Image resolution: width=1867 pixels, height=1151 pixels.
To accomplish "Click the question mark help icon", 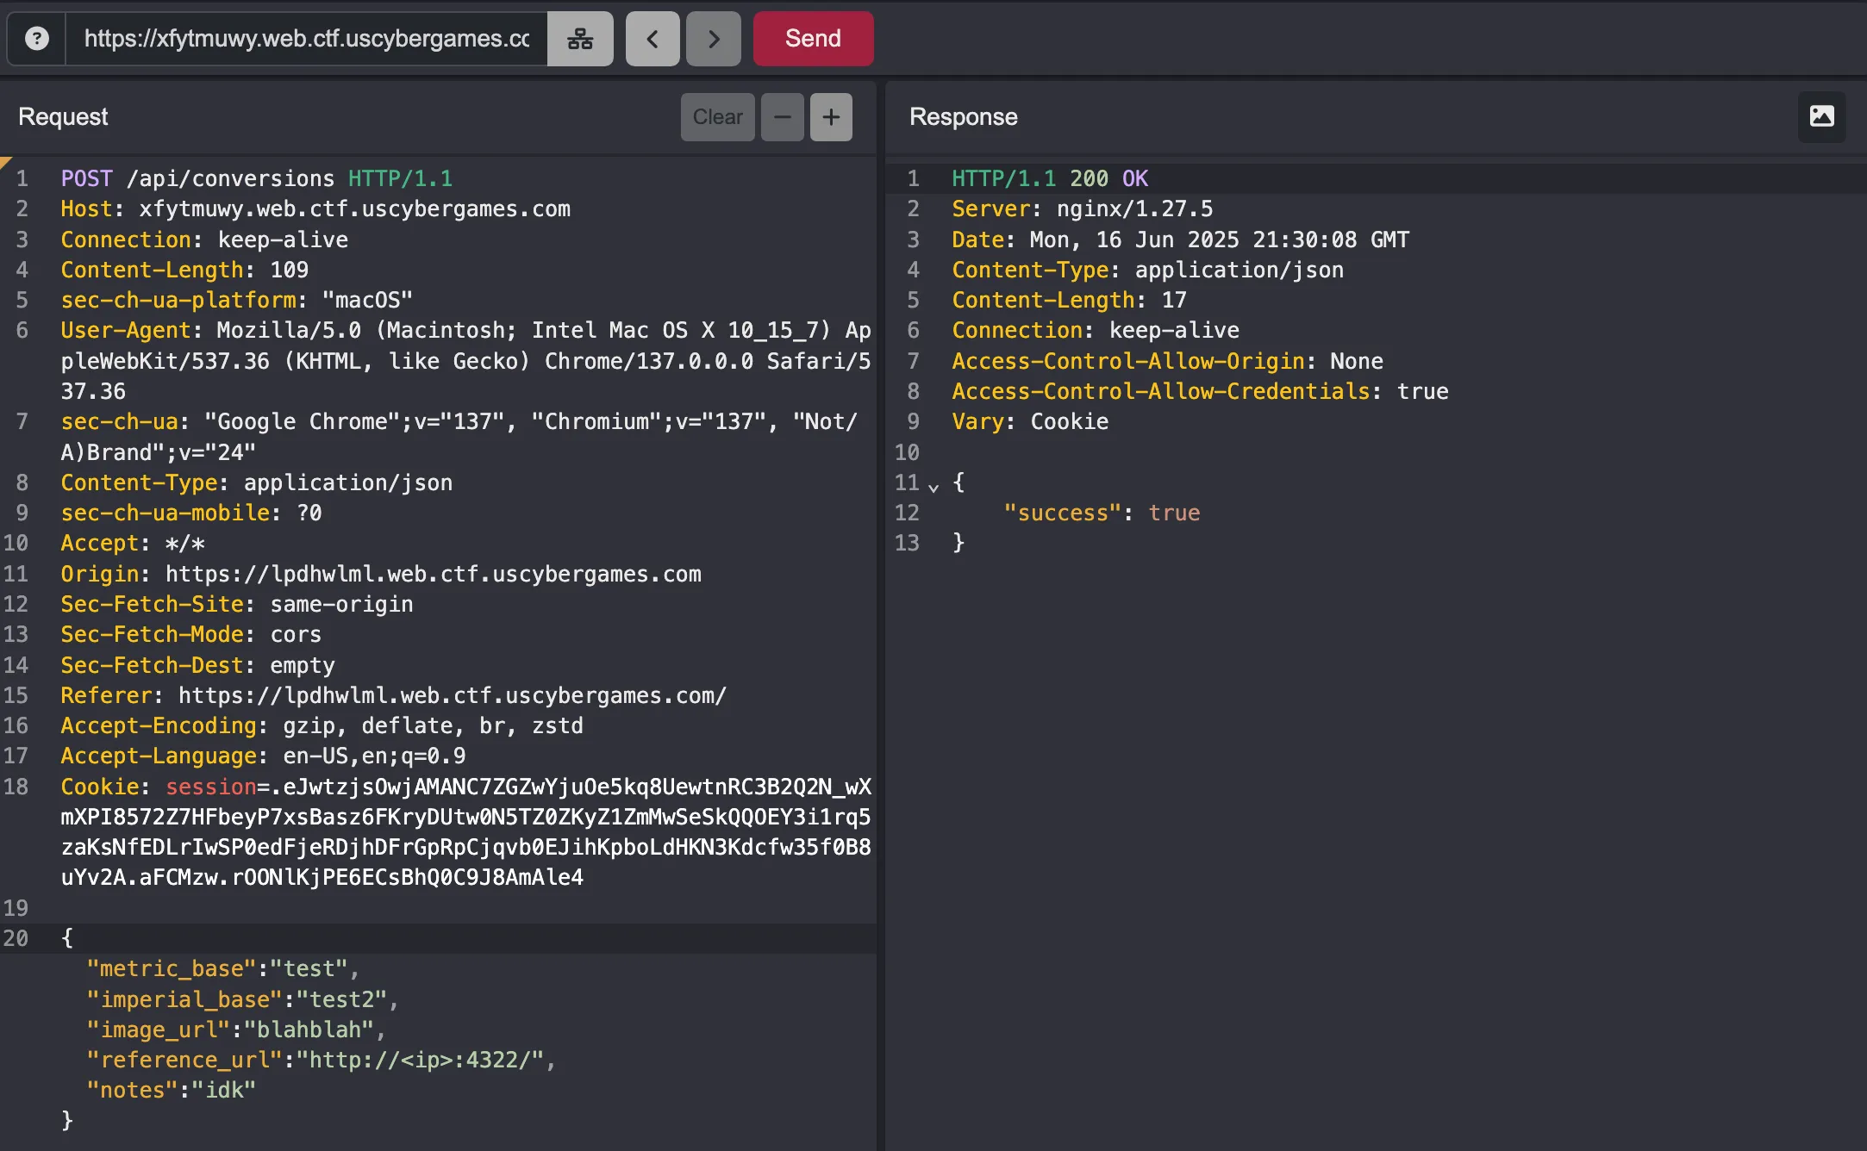I will click(36, 39).
